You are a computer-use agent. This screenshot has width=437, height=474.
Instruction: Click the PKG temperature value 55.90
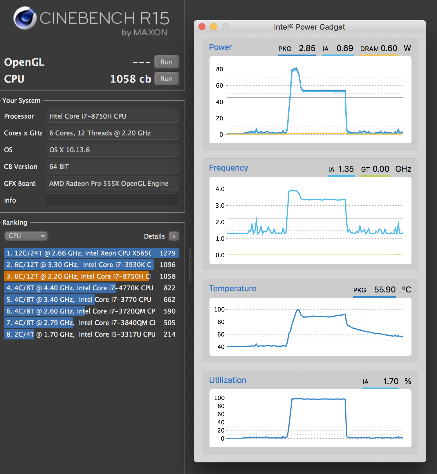[x=385, y=290]
